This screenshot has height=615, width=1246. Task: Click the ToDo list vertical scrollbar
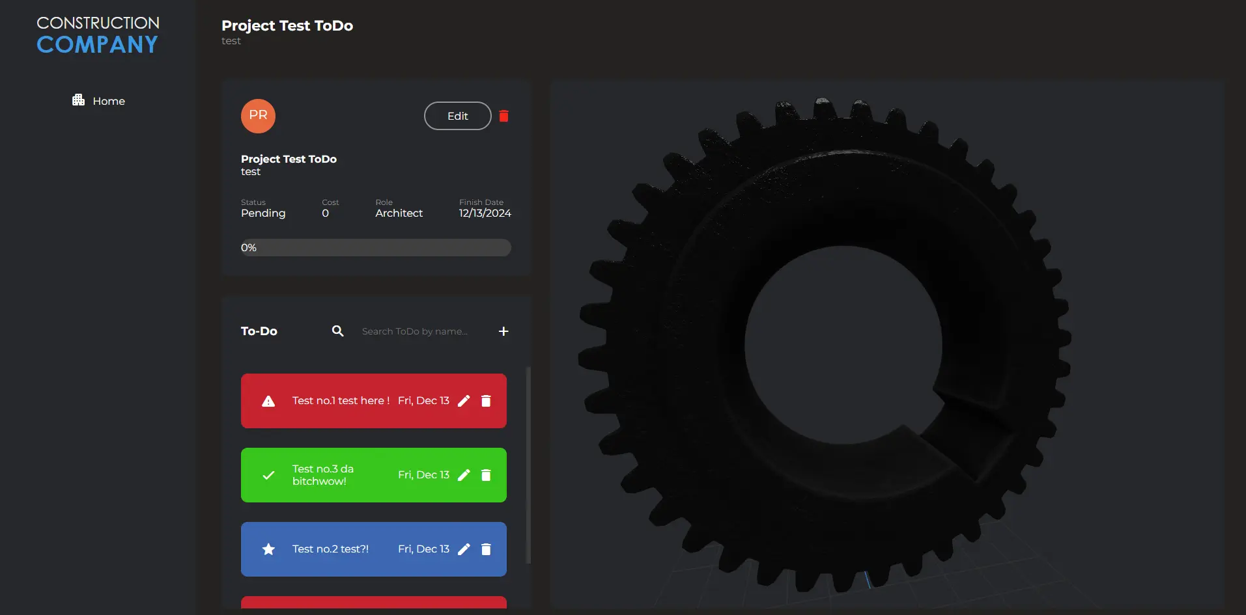[528, 465]
